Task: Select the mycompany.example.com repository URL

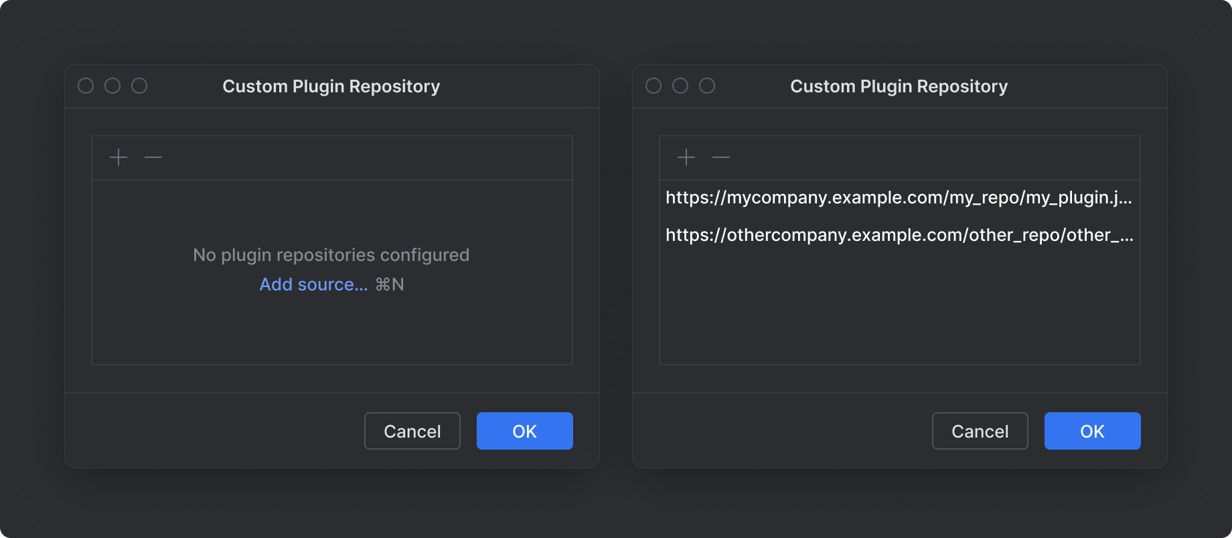Action: point(900,198)
